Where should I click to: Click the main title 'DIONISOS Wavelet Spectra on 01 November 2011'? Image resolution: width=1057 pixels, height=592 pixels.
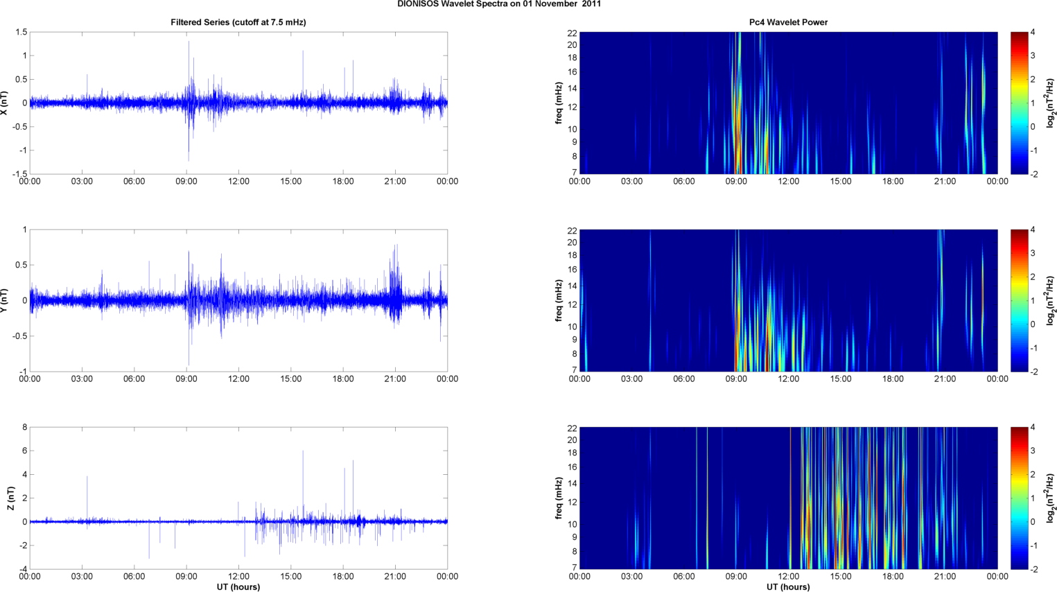coord(499,4)
